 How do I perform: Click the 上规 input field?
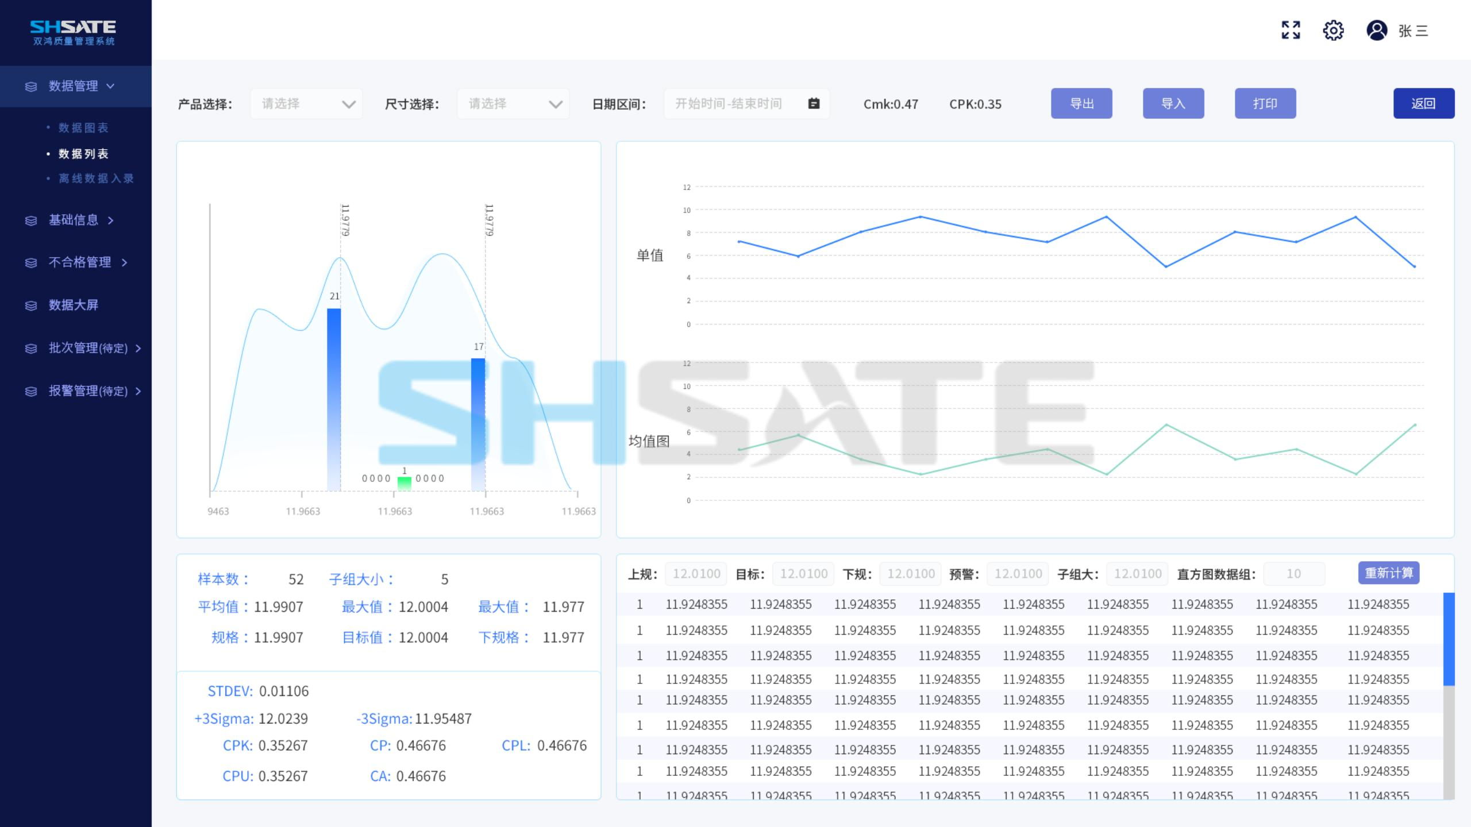[x=696, y=574]
